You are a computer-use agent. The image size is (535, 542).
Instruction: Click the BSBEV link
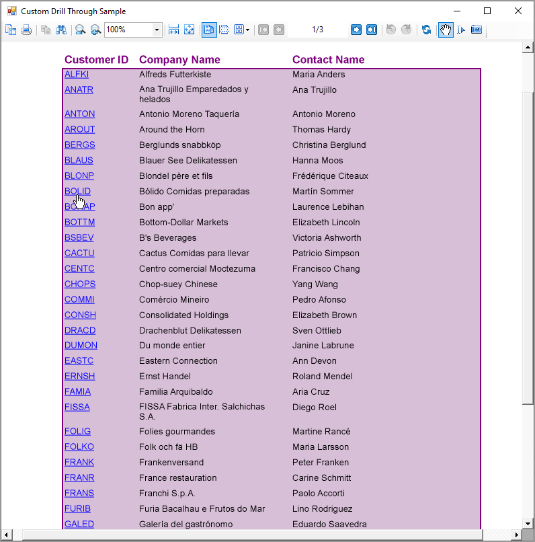click(x=79, y=238)
